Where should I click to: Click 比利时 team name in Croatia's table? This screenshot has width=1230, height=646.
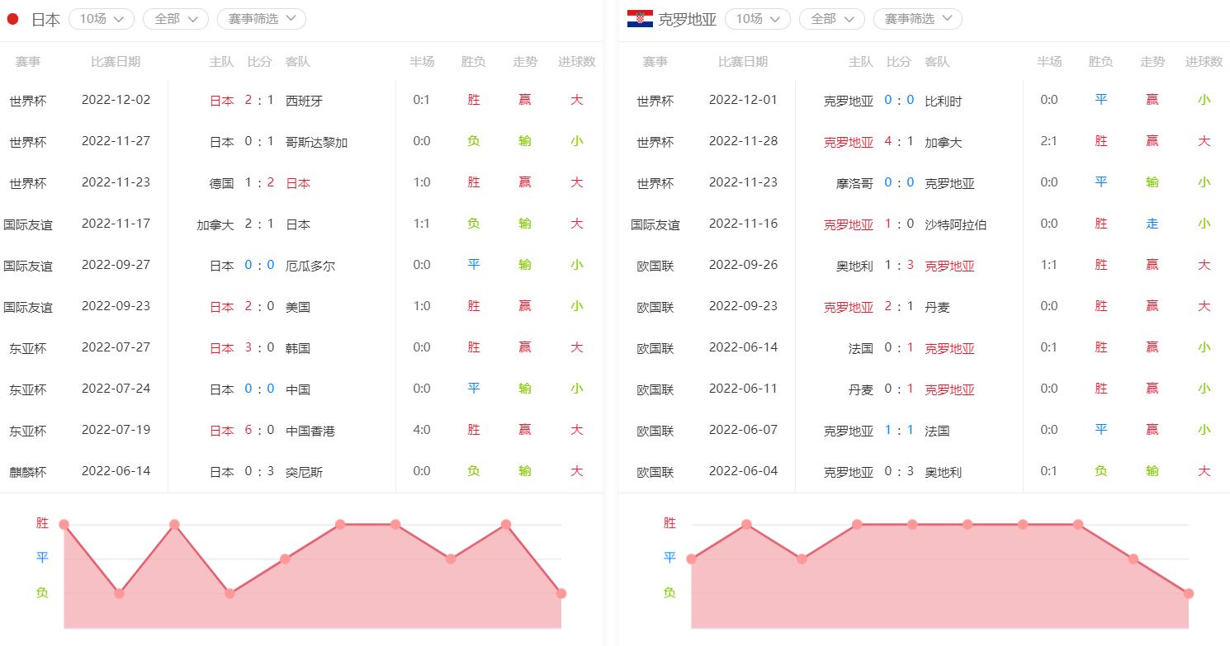point(944,101)
